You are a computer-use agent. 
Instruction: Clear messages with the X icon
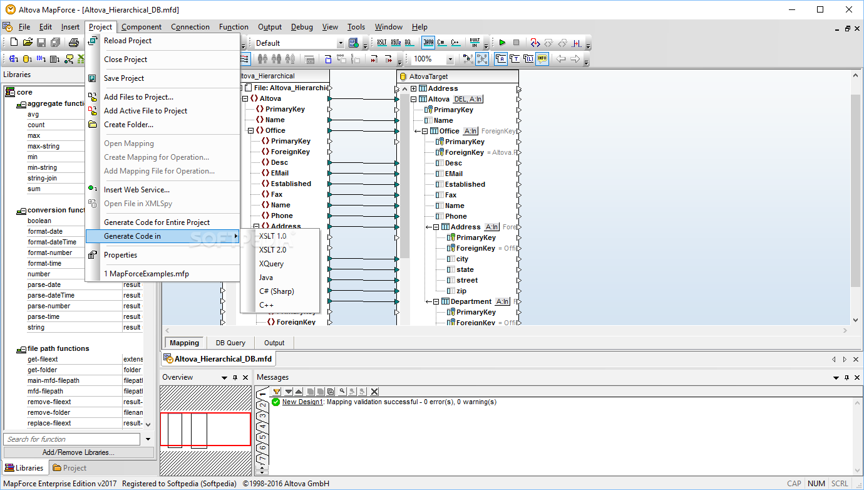[374, 391]
